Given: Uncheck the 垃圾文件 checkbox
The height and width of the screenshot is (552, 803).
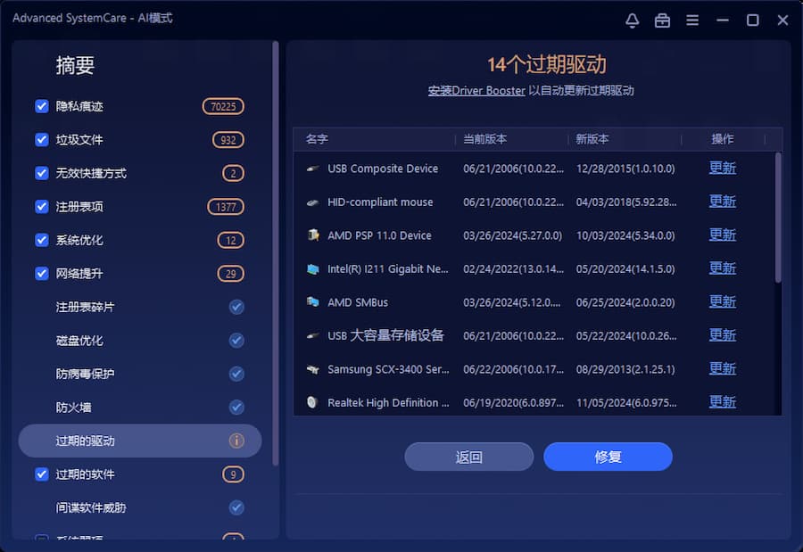Looking at the screenshot, I should click(41, 139).
